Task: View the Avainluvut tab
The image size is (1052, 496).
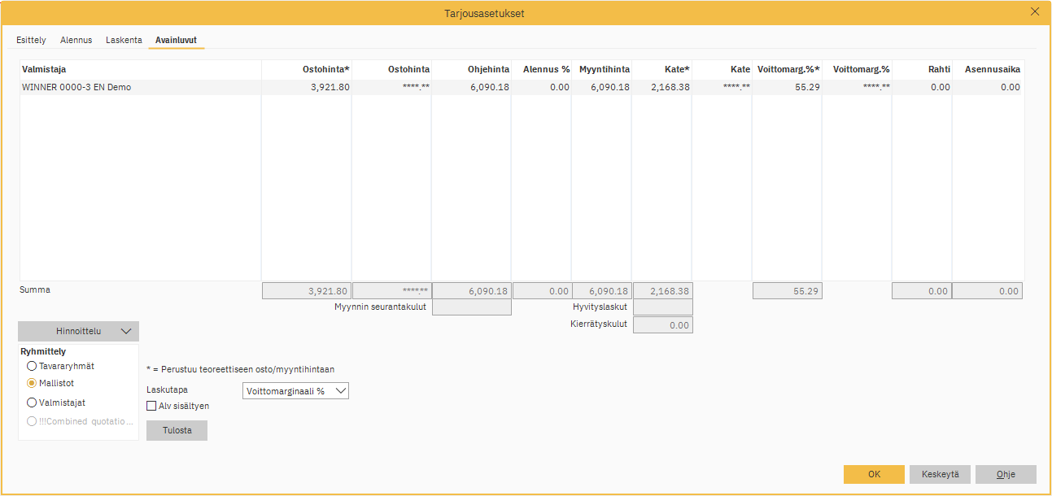Action: click(176, 40)
